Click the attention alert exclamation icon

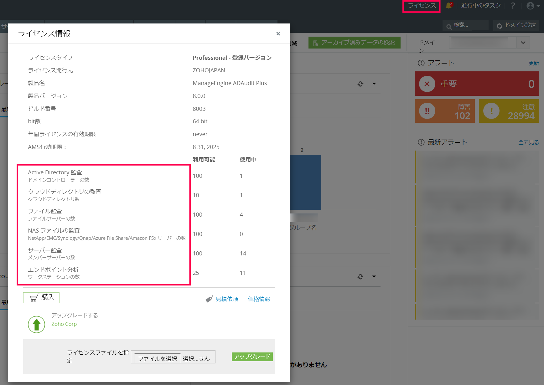point(491,111)
